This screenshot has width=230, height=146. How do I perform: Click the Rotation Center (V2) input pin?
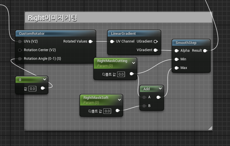coord(20,50)
